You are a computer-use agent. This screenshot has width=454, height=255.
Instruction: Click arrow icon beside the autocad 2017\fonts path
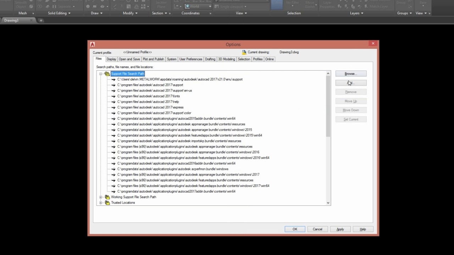(113, 96)
